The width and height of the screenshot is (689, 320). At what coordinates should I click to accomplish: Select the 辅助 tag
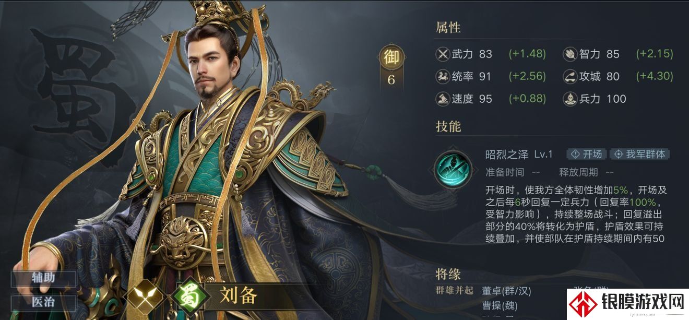point(43,278)
